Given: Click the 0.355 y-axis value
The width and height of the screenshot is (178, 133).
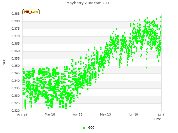Looking at the screenshot, I should pyautogui.click(x=16, y=58).
